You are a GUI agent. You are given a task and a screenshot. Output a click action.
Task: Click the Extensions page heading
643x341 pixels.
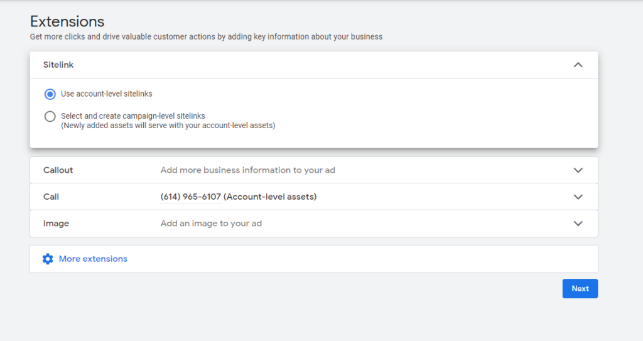(x=67, y=21)
